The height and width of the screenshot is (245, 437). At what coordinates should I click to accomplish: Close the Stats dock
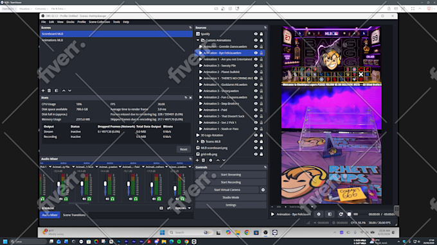[x=191, y=97]
